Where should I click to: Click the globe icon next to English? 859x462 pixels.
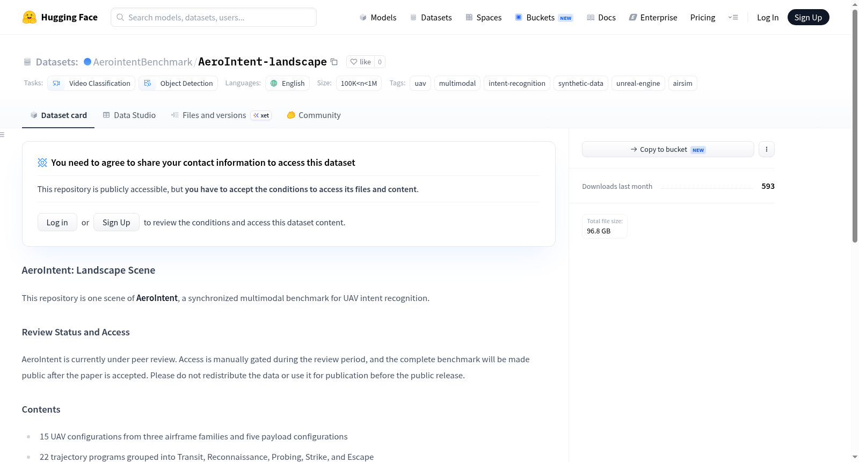point(274,83)
